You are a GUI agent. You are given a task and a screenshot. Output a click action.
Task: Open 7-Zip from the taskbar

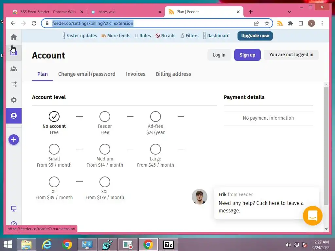pyautogui.click(x=168, y=244)
